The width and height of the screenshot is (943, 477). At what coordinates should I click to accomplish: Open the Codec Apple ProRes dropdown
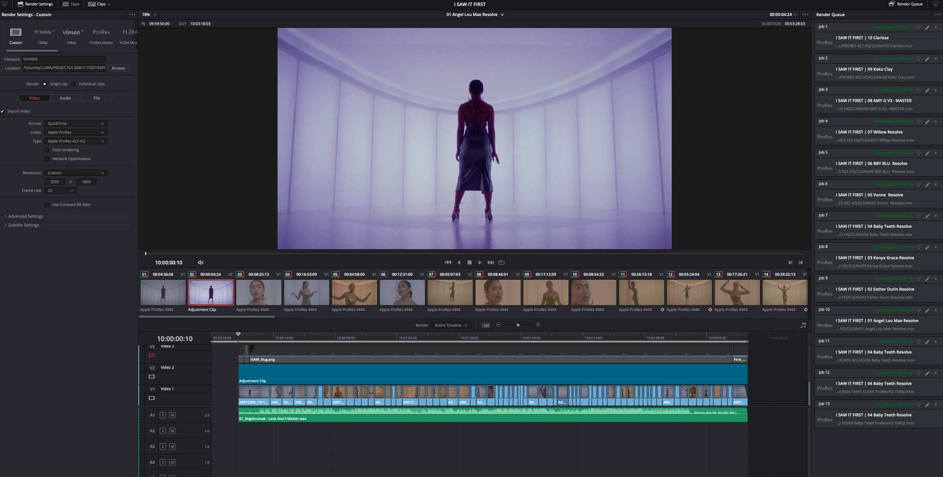[75, 132]
